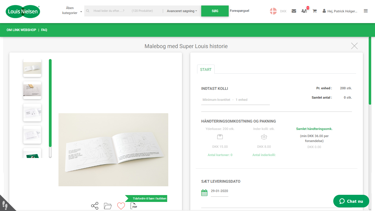The width and height of the screenshot is (375, 211).
Task: Open the delivery date calendar icon
Action: coord(204,193)
